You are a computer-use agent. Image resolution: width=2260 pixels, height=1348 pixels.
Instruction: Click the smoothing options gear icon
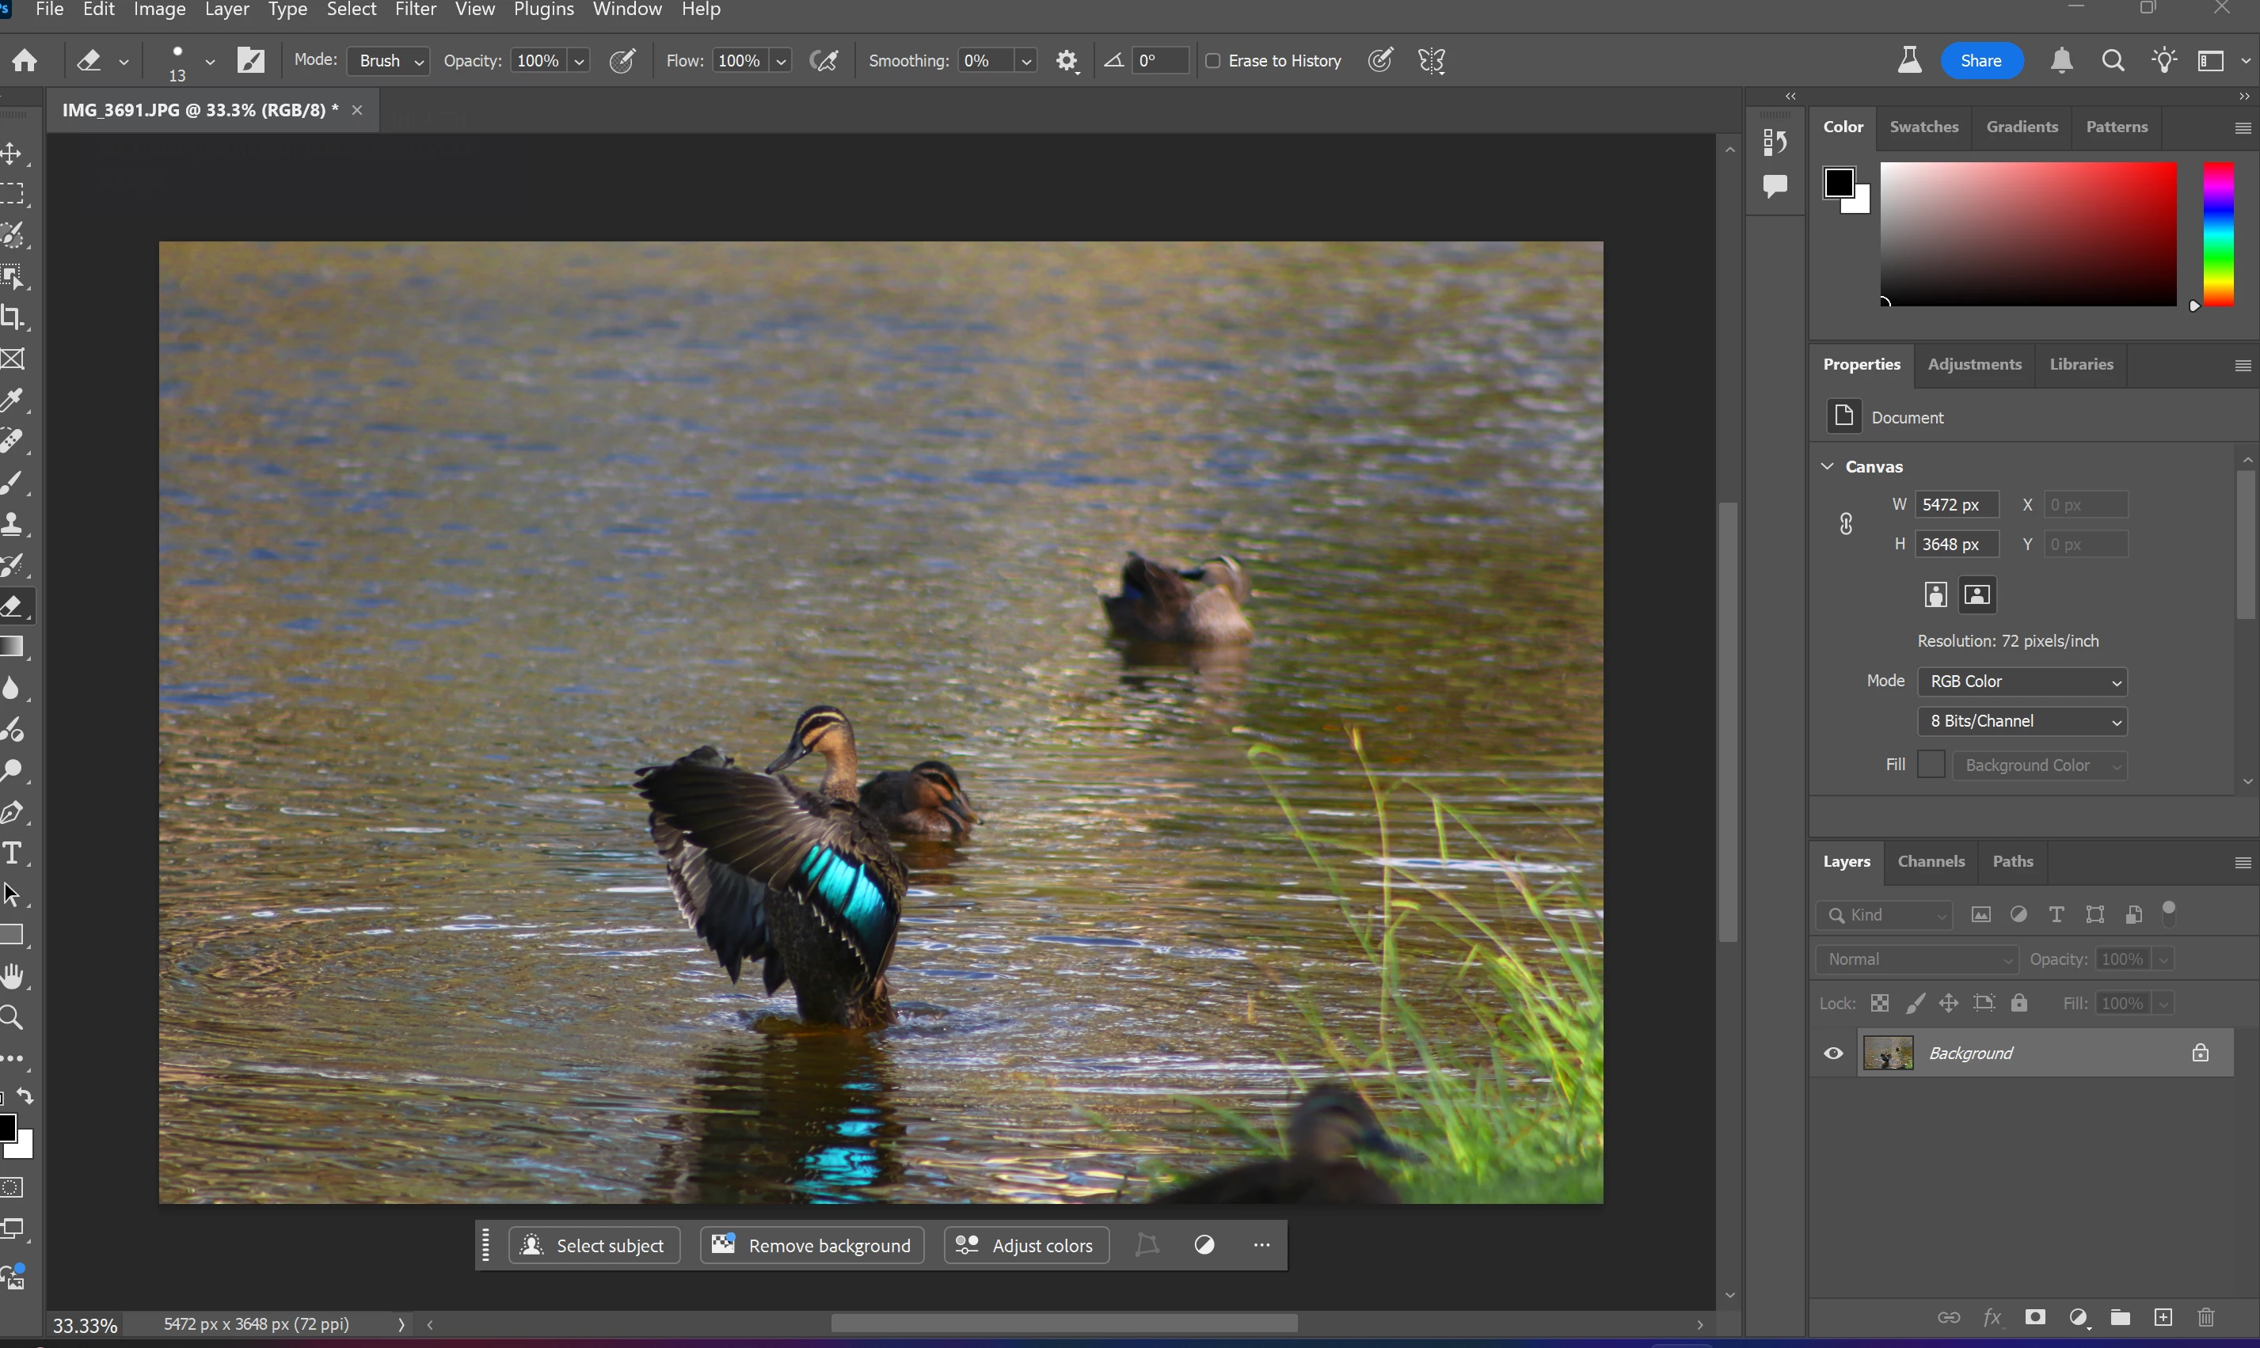tap(1067, 61)
